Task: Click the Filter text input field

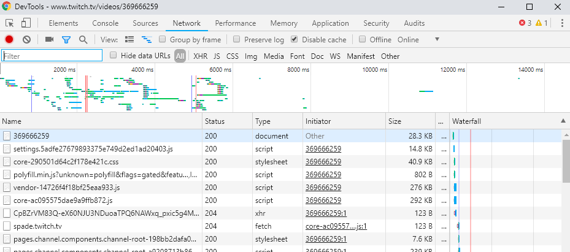Action: click(52, 56)
